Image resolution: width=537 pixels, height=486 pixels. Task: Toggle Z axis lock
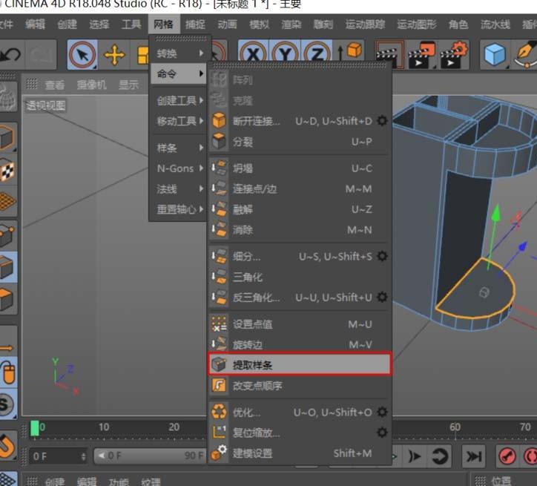(x=317, y=53)
